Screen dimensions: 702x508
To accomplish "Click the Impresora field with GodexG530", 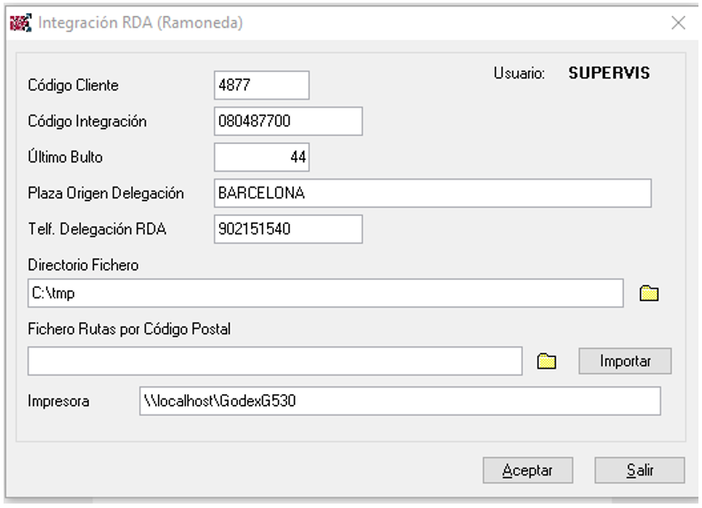I will click(x=399, y=401).
